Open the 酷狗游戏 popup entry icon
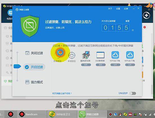 86,55
